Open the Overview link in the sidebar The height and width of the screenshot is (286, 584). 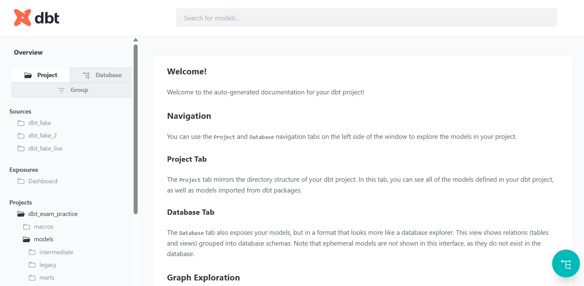click(x=28, y=52)
